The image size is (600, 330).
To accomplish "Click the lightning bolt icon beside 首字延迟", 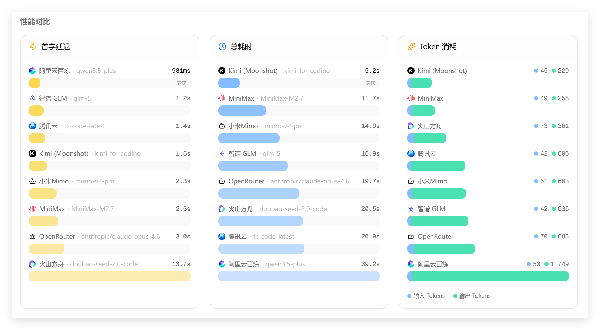I will 33,47.
